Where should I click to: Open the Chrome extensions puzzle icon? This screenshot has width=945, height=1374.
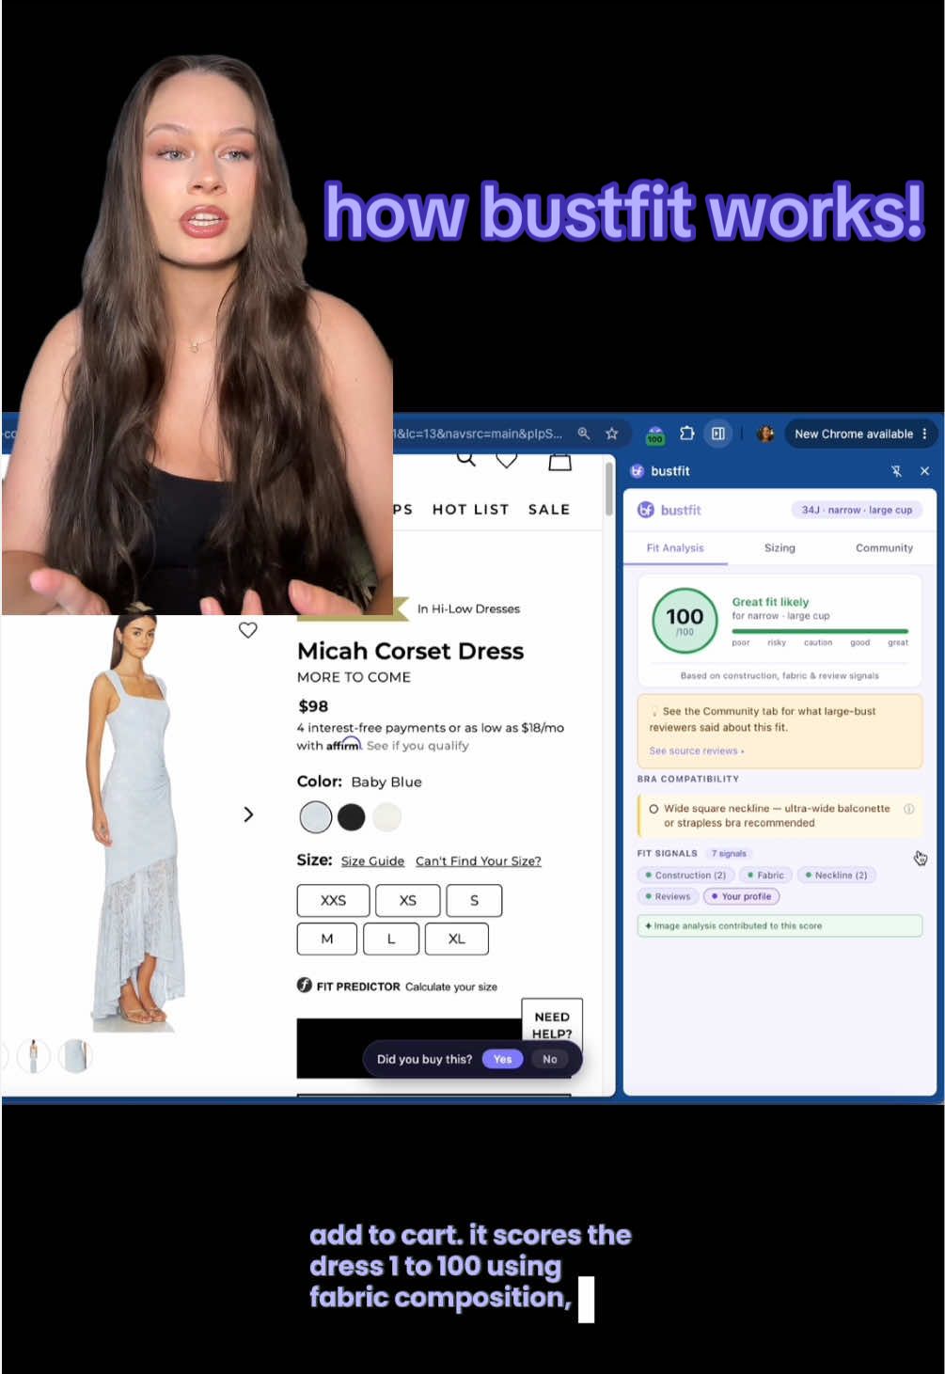pyautogui.click(x=687, y=434)
